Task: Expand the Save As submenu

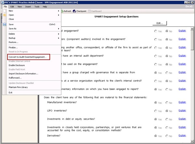Action: pos(58,28)
